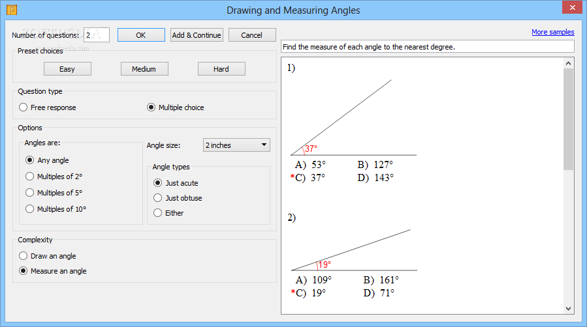The height and width of the screenshot is (327, 587).
Task: Click answer A) 109° in question 2
Action: point(313,280)
